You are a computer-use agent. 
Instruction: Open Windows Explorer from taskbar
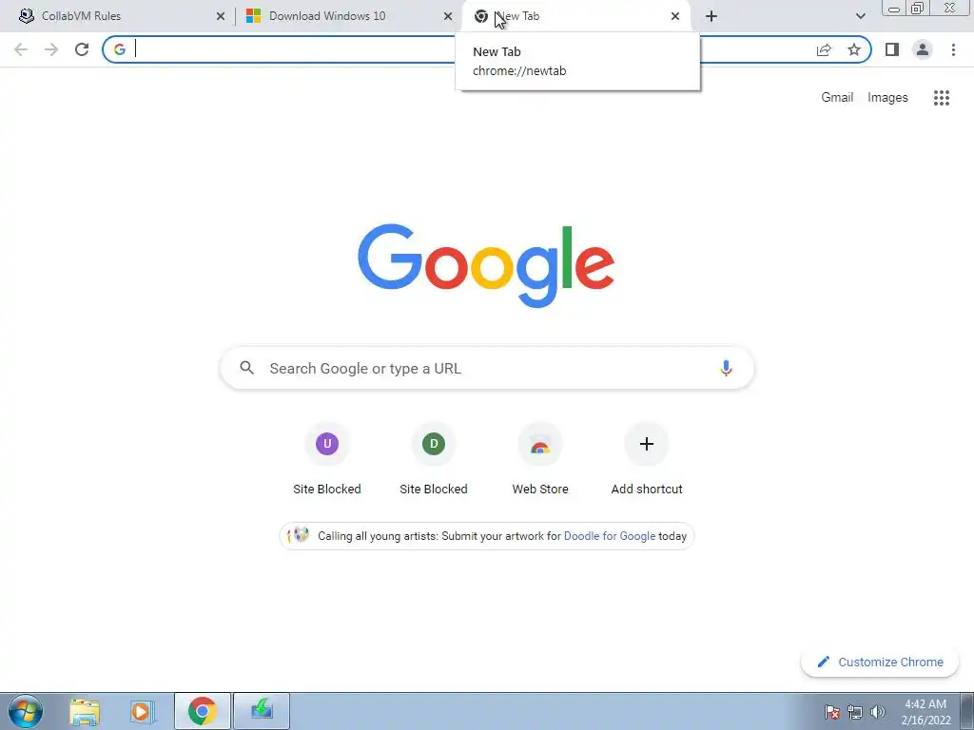coord(85,711)
